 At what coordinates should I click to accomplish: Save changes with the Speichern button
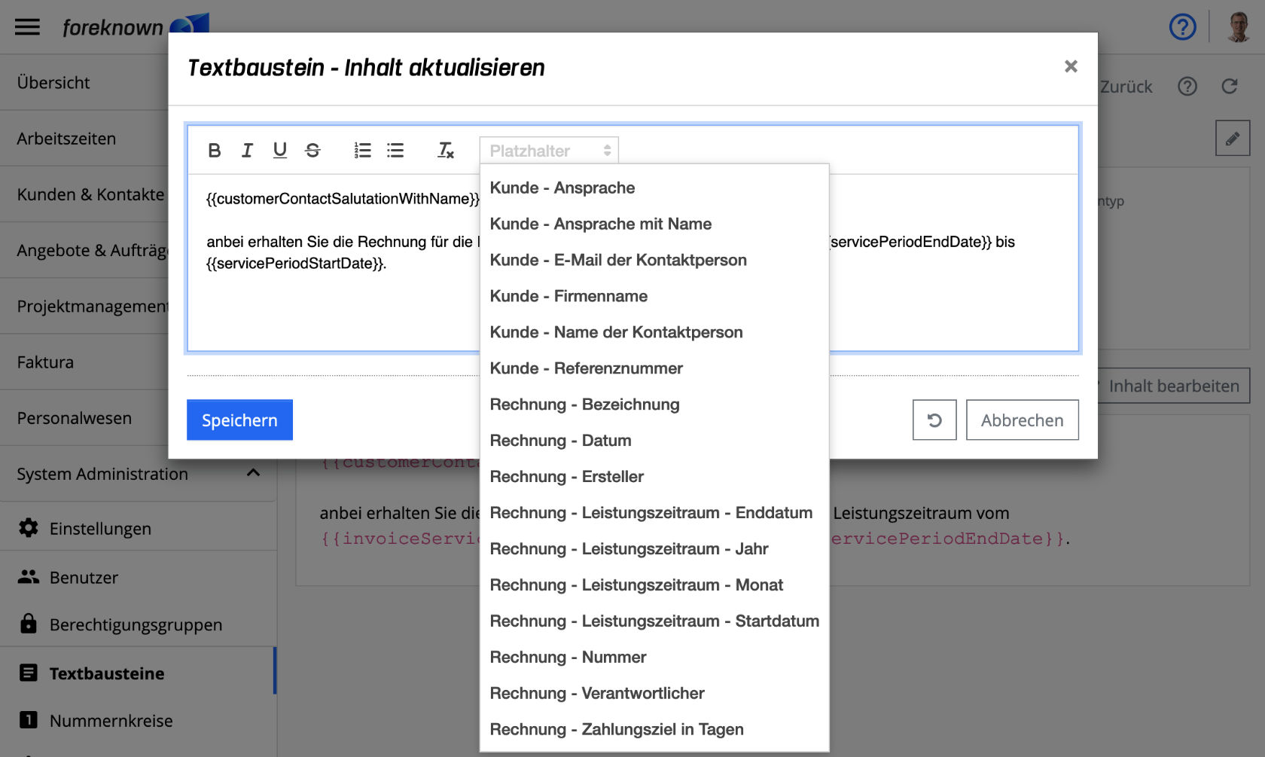point(239,420)
